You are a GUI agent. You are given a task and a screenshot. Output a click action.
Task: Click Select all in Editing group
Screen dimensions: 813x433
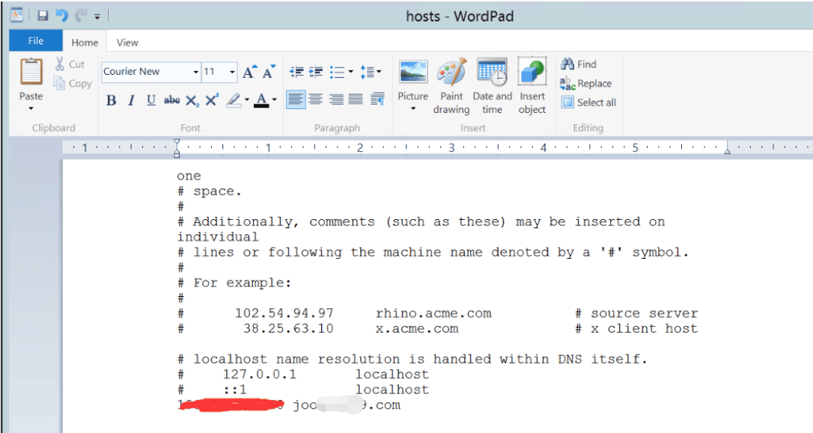click(x=588, y=102)
